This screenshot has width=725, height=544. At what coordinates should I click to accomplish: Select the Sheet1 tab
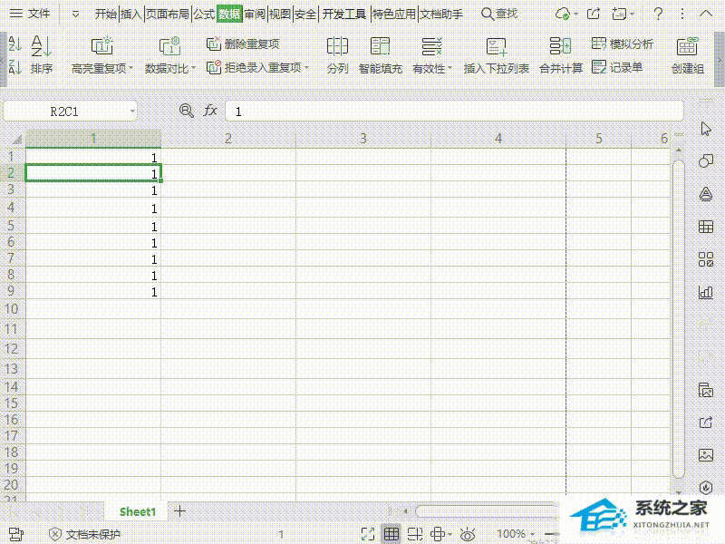[138, 511]
